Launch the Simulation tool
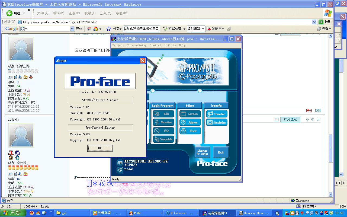 pyautogui.click(x=216, y=122)
